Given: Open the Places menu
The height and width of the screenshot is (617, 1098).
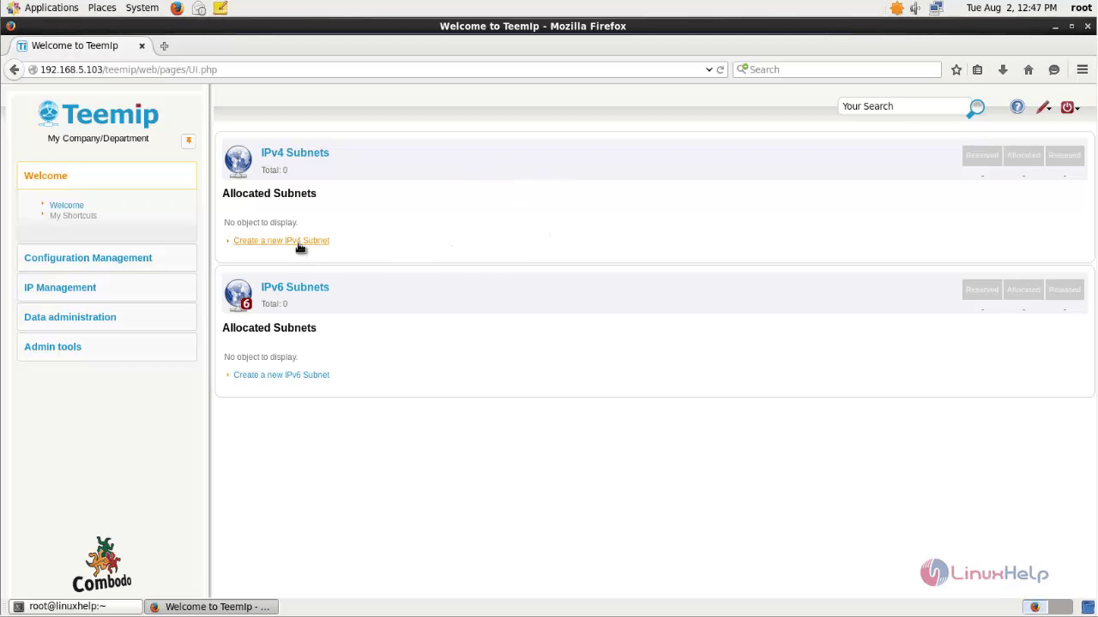Looking at the screenshot, I should coord(102,8).
